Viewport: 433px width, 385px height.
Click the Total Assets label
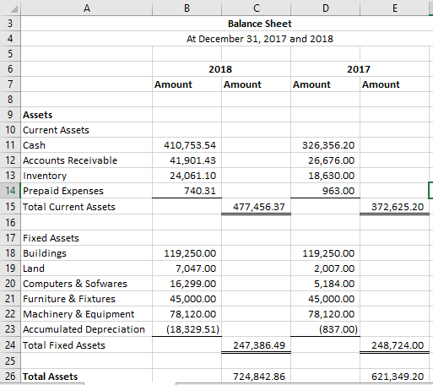(50, 377)
